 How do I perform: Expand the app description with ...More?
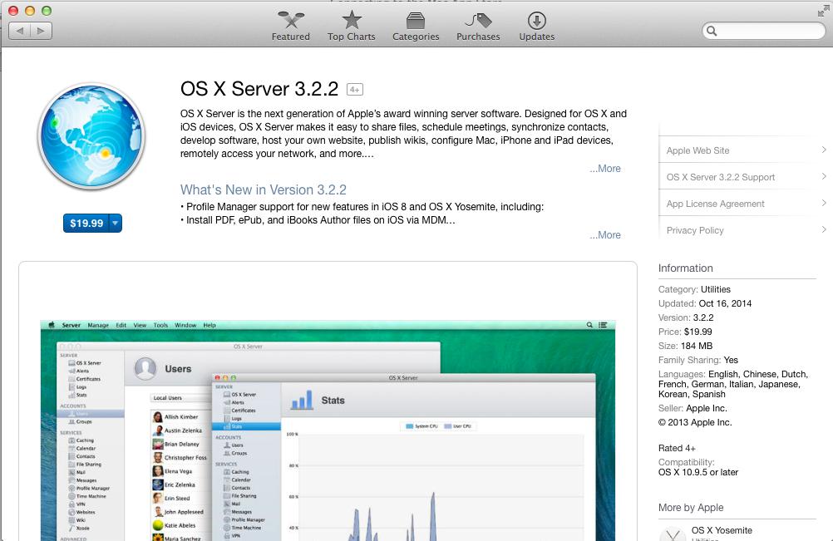point(605,169)
